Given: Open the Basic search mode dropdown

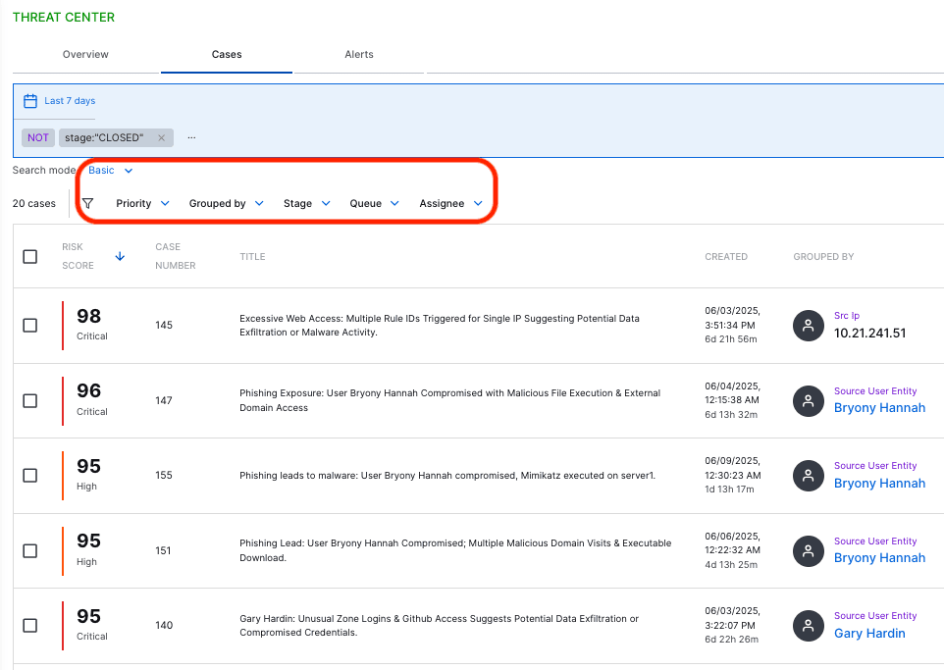Looking at the screenshot, I should 110,171.
